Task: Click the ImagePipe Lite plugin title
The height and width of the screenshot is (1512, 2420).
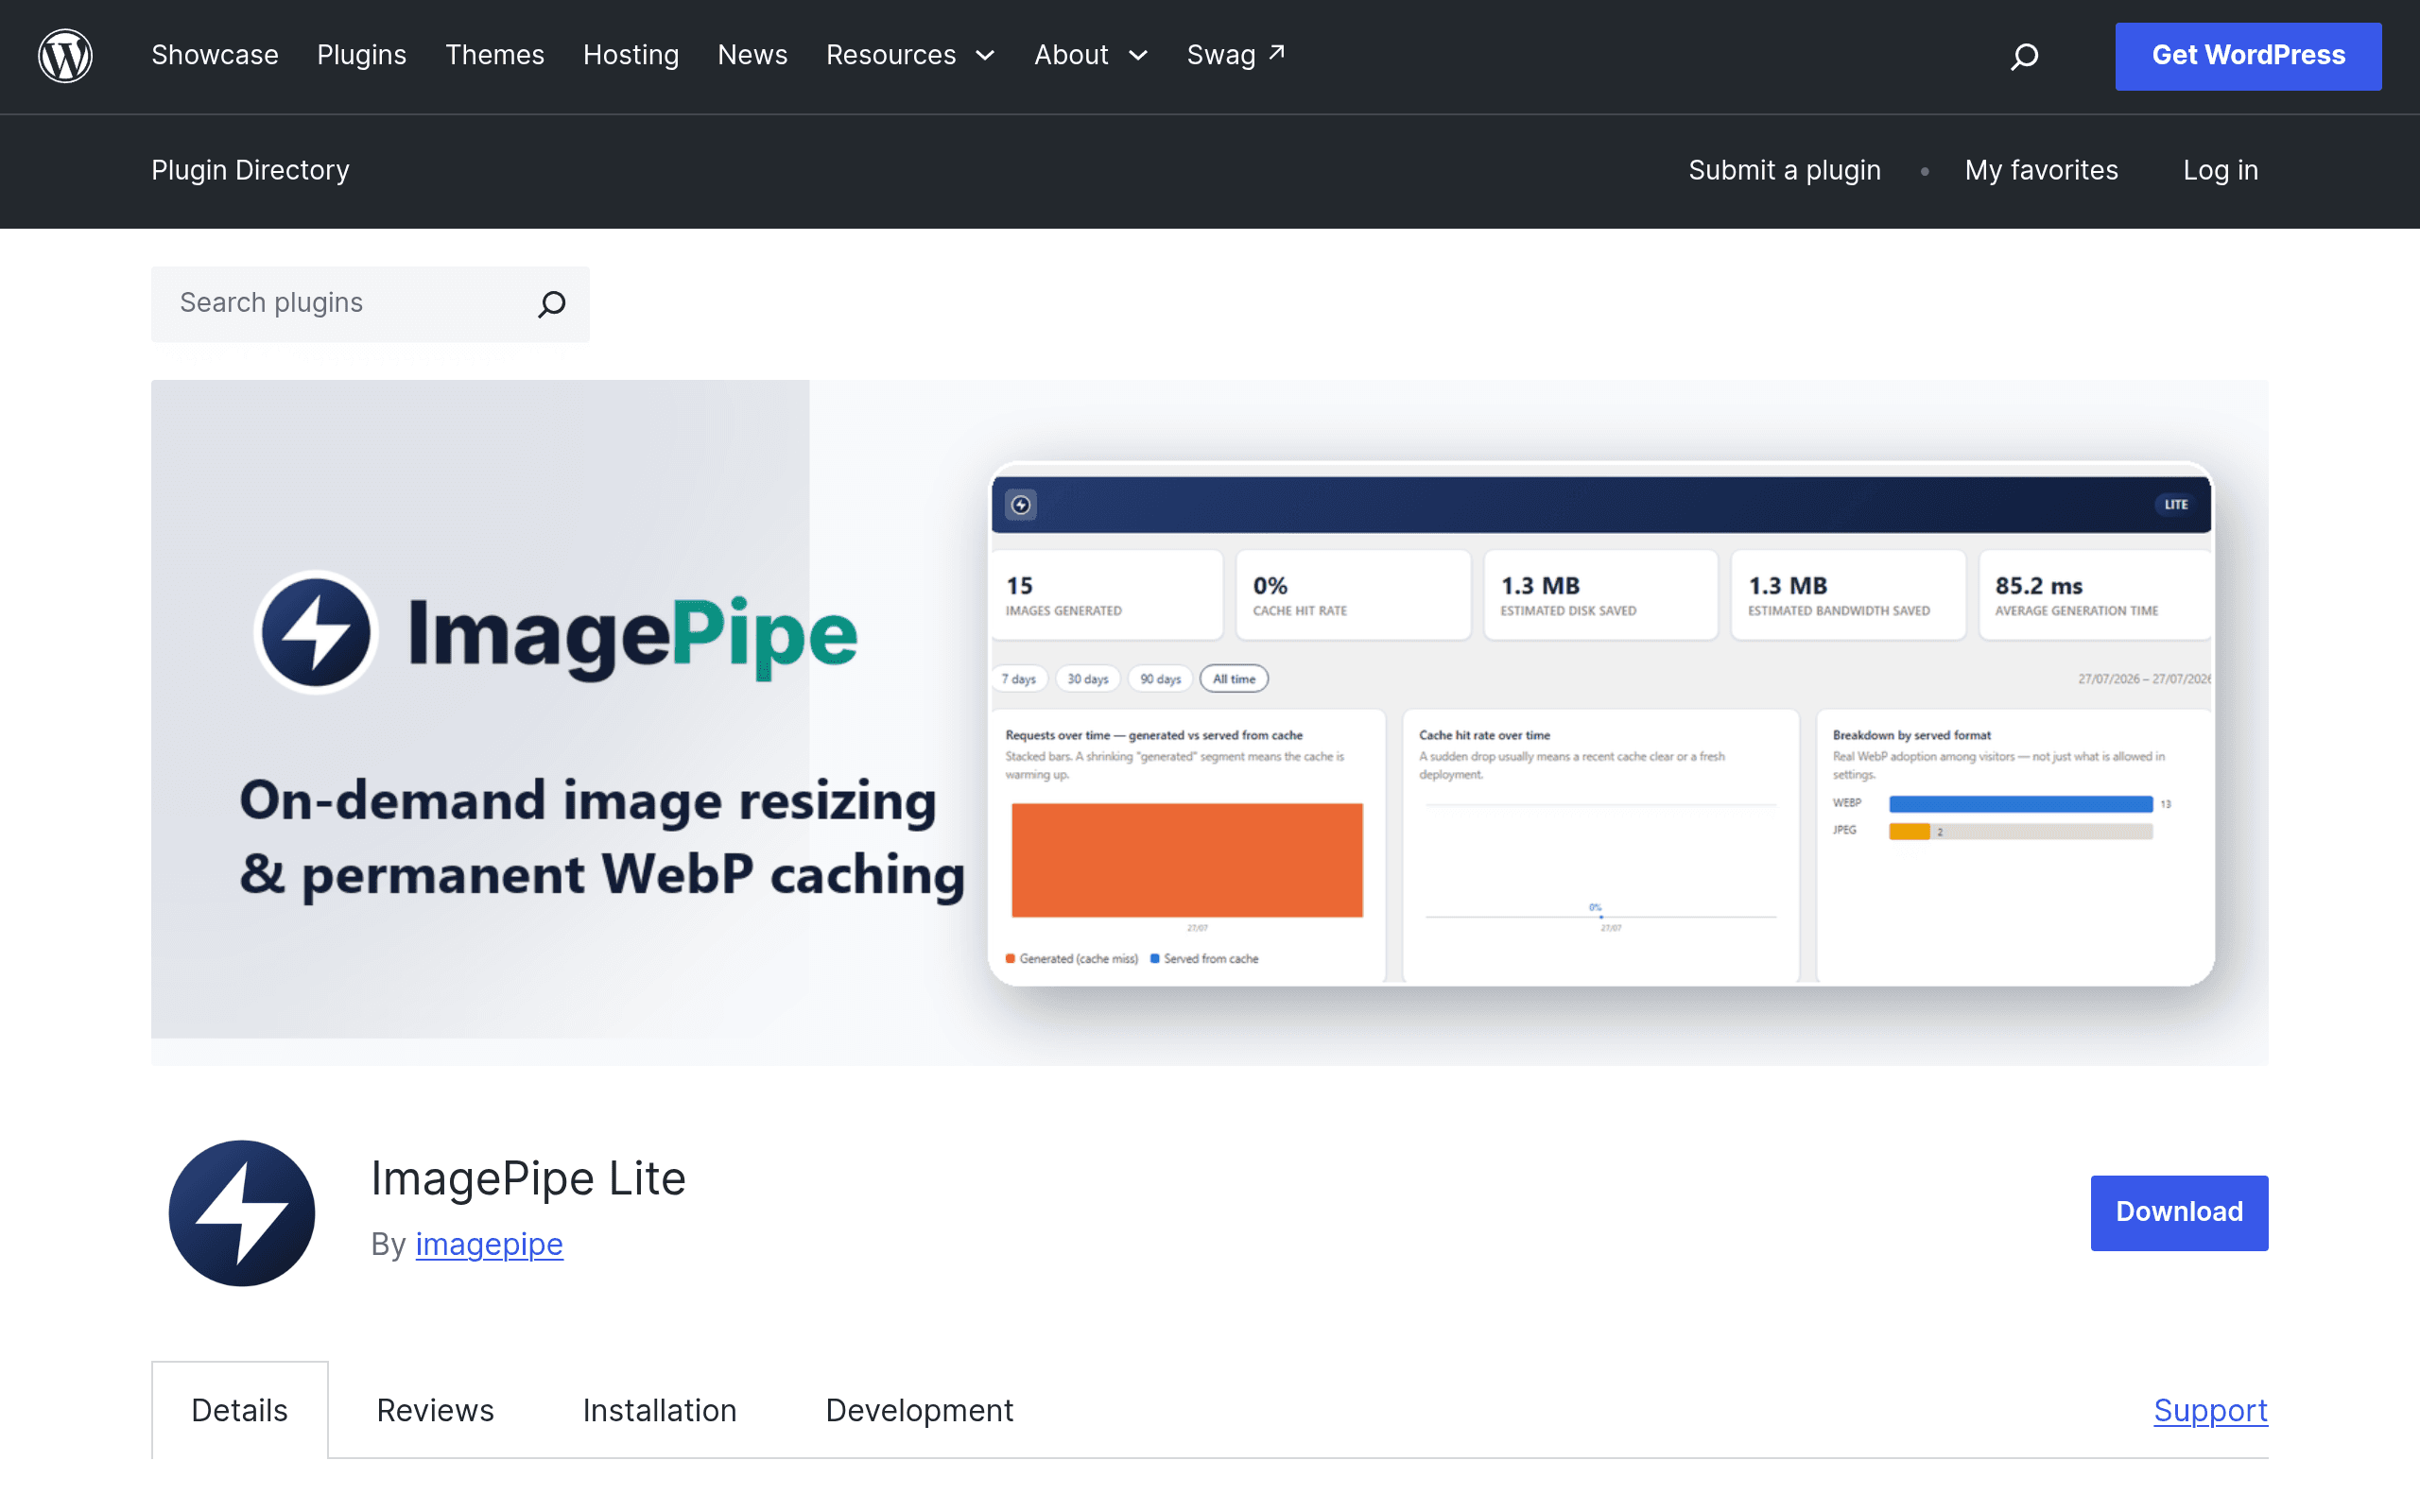Action: (x=528, y=1178)
